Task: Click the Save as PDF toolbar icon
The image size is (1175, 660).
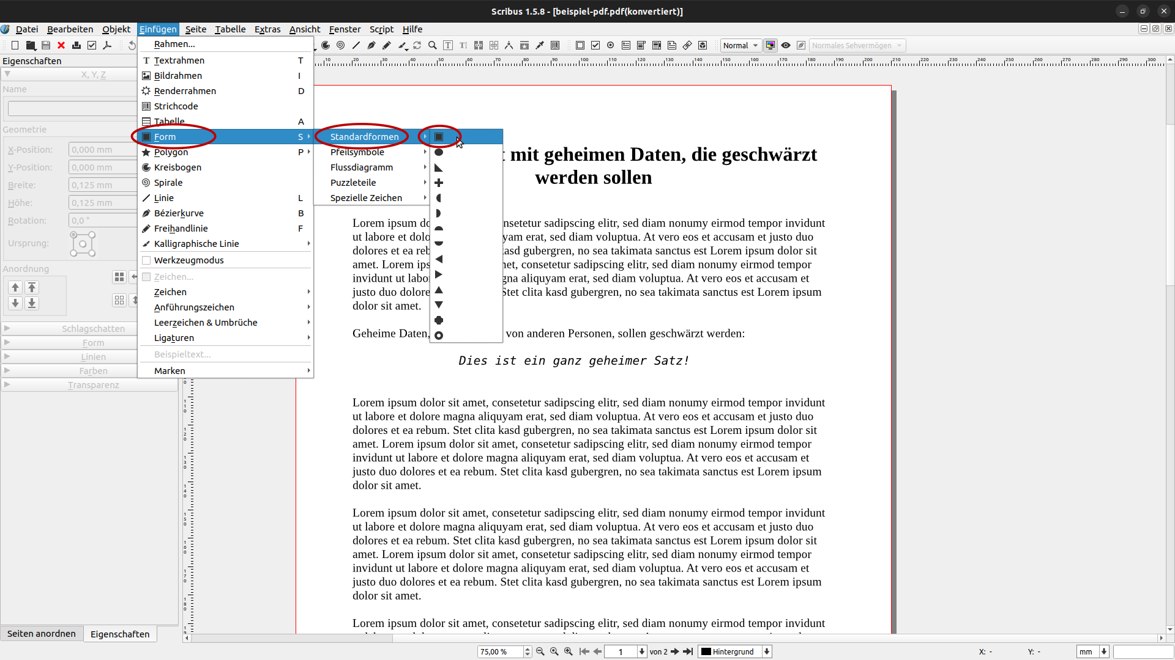Action: [x=107, y=45]
